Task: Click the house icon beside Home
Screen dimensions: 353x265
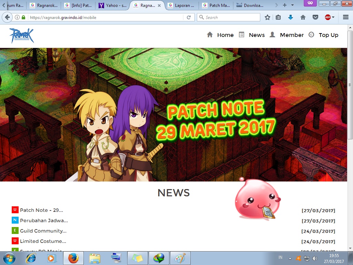Action: tap(210, 35)
